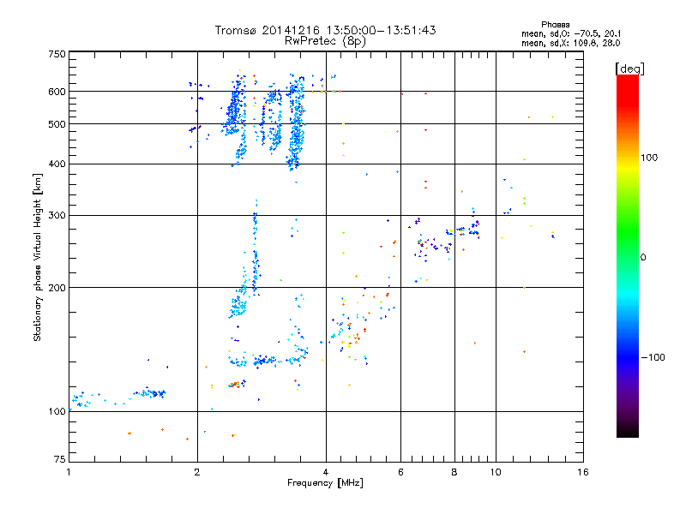Click the "mean, sd,O: -70.5, 20.1" line
Viewport: 686px width, 514px height.
(x=571, y=33)
